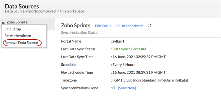Image resolution: width=221 pixels, height=107 pixels.
Task: Click the Every 6 Hours schedule value
Action: 124,65
